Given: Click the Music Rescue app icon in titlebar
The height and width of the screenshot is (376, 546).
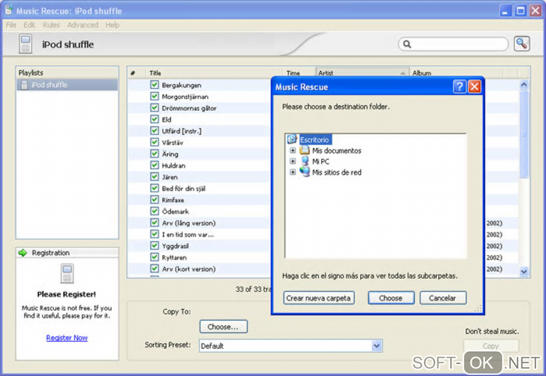Looking at the screenshot, I should click(9, 11).
